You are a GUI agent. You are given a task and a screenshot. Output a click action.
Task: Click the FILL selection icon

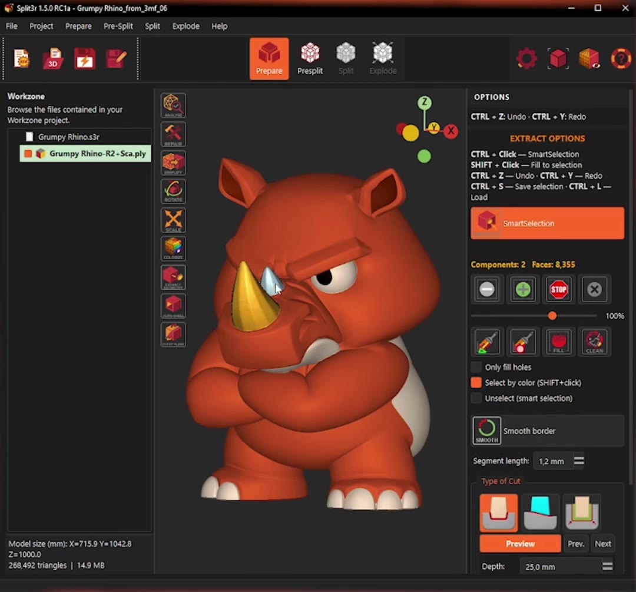tap(558, 342)
